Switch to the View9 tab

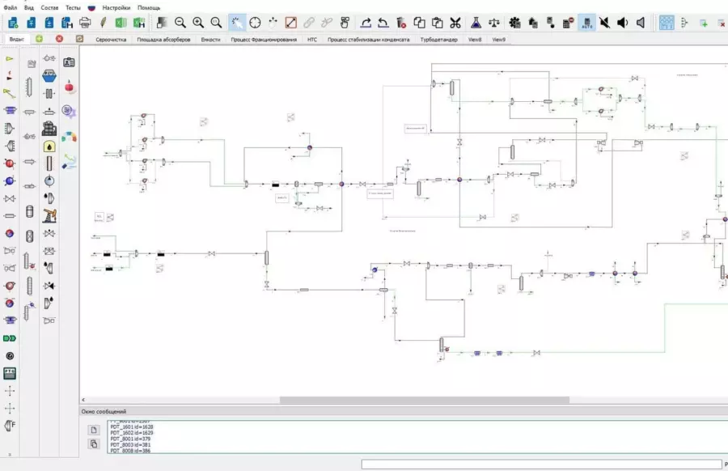click(x=498, y=40)
